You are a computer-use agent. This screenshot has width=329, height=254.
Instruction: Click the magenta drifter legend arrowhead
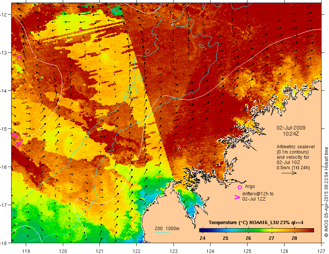point(237,197)
